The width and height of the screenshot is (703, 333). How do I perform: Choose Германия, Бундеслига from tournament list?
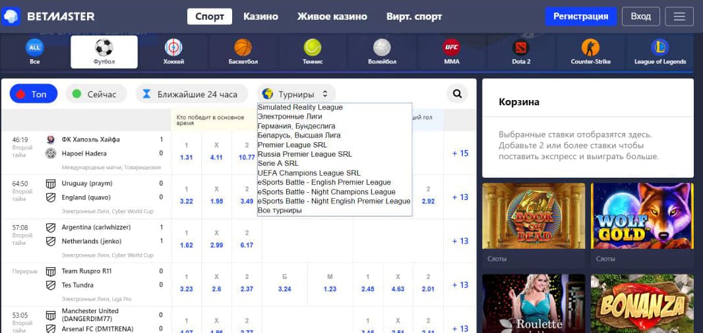click(296, 126)
